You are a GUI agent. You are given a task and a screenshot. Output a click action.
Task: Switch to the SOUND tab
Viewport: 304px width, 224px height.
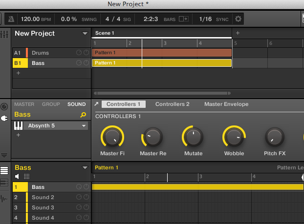click(77, 104)
